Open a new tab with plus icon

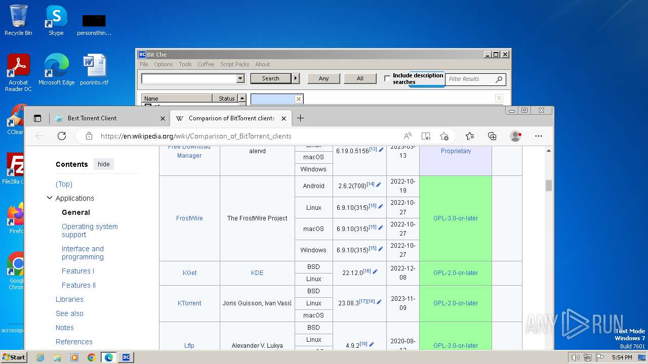point(300,118)
